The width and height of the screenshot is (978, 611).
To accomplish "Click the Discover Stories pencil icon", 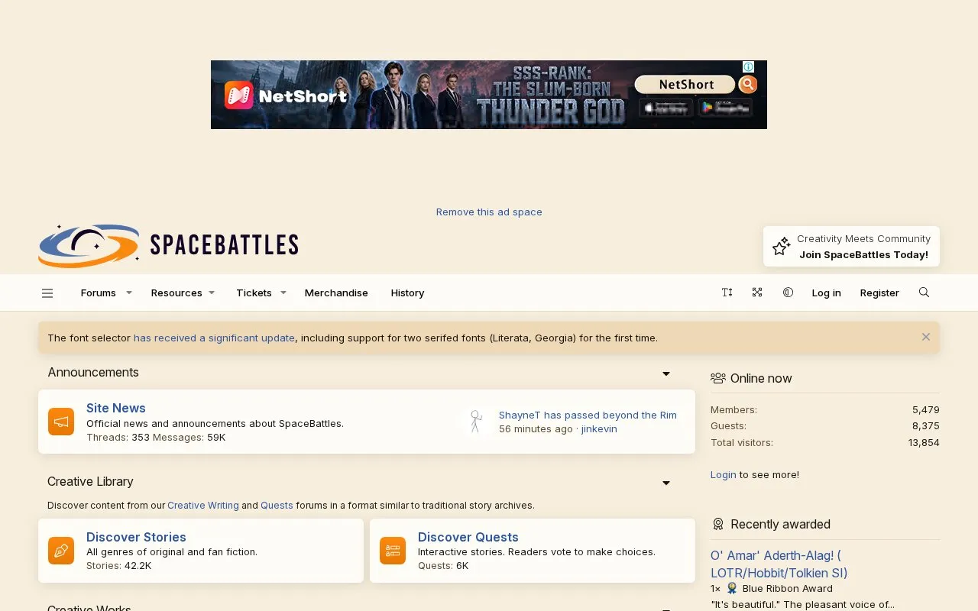I will (x=61, y=551).
